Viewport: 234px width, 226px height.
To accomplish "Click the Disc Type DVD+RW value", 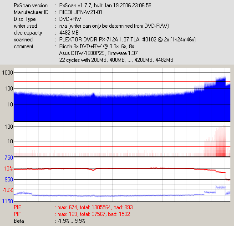I will [x=70, y=19].
